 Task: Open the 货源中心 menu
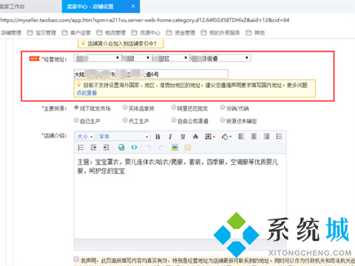[146, 33]
